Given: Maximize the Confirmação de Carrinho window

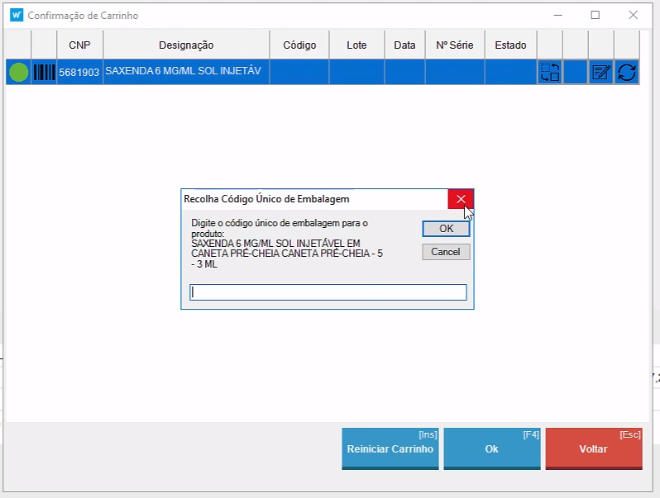Looking at the screenshot, I should pos(595,15).
